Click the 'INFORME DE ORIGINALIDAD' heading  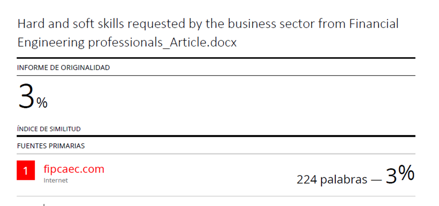[63, 67]
